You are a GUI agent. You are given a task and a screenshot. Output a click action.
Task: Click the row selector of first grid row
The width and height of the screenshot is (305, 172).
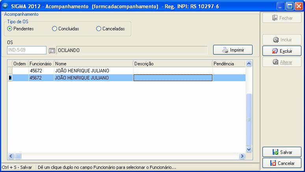click(x=10, y=71)
